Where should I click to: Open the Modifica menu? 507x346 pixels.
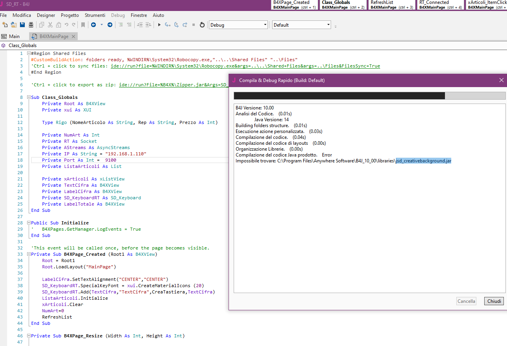(x=22, y=15)
